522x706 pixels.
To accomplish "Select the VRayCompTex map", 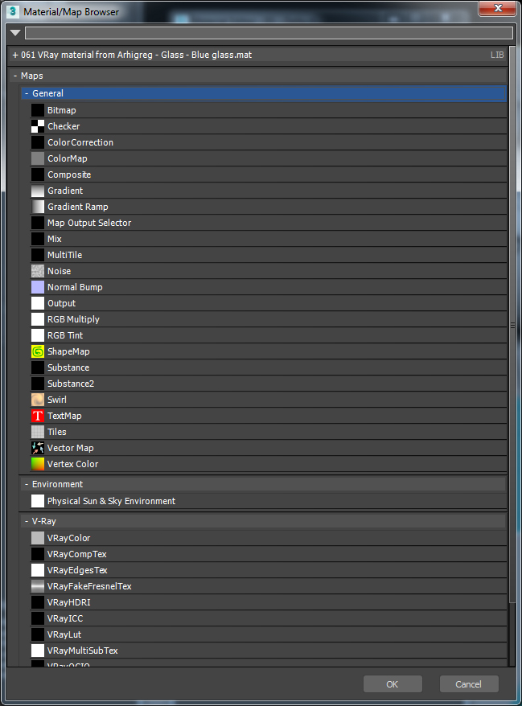I will point(269,554).
